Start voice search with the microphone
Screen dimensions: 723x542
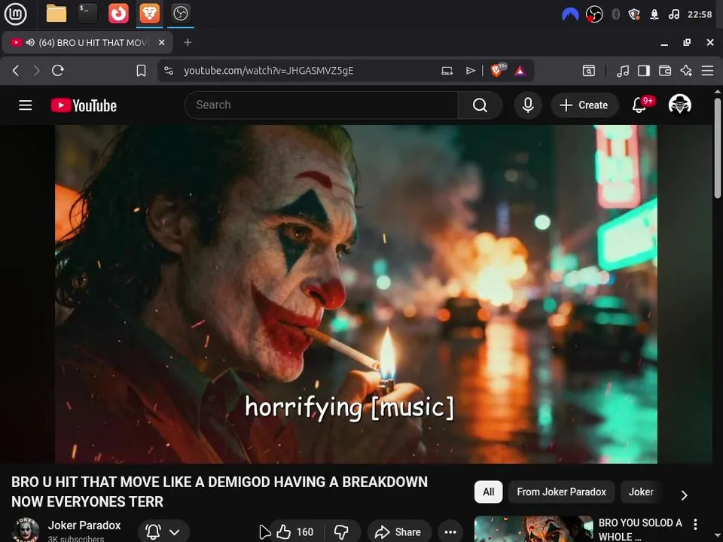pyautogui.click(x=528, y=105)
